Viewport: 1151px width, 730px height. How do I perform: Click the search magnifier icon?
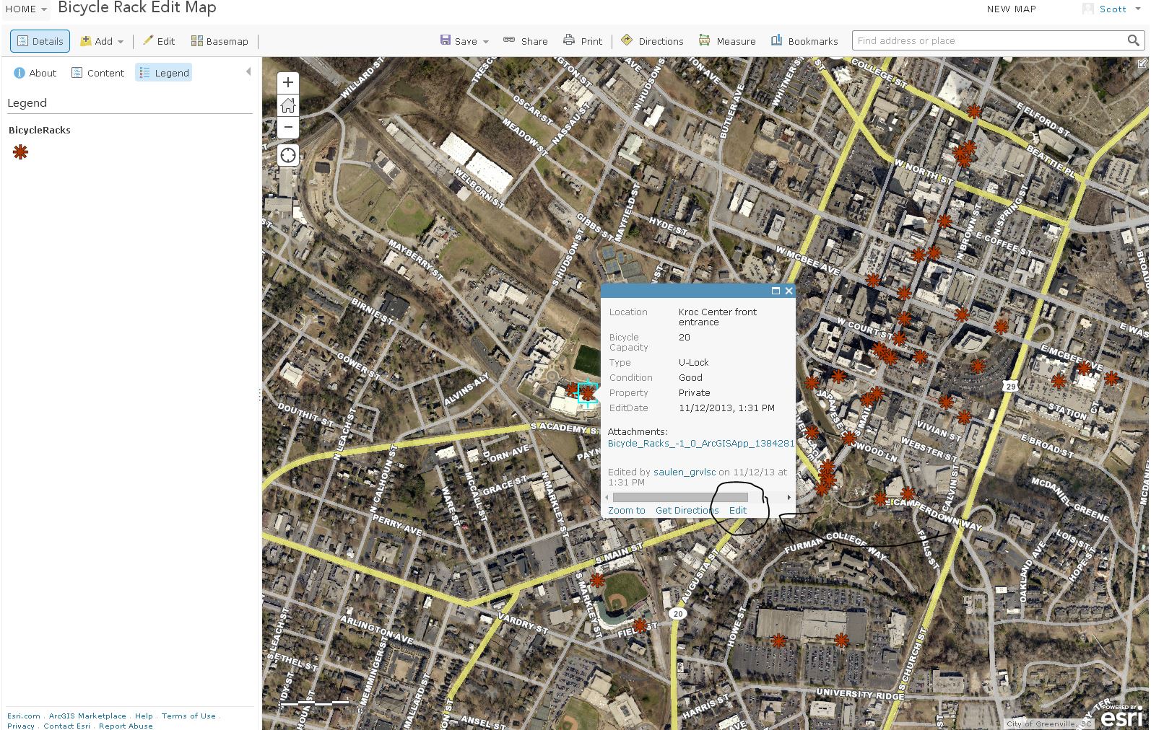(x=1134, y=40)
